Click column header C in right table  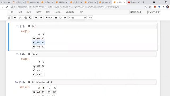pos(39,62)
